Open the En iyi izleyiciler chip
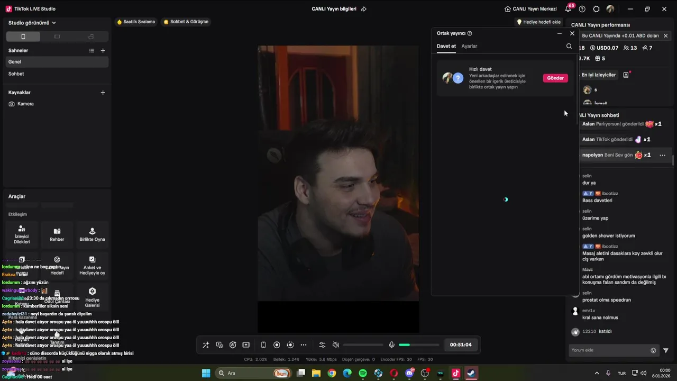Image resolution: width=677 pixels, height=381 pixels. click(598, 75)
